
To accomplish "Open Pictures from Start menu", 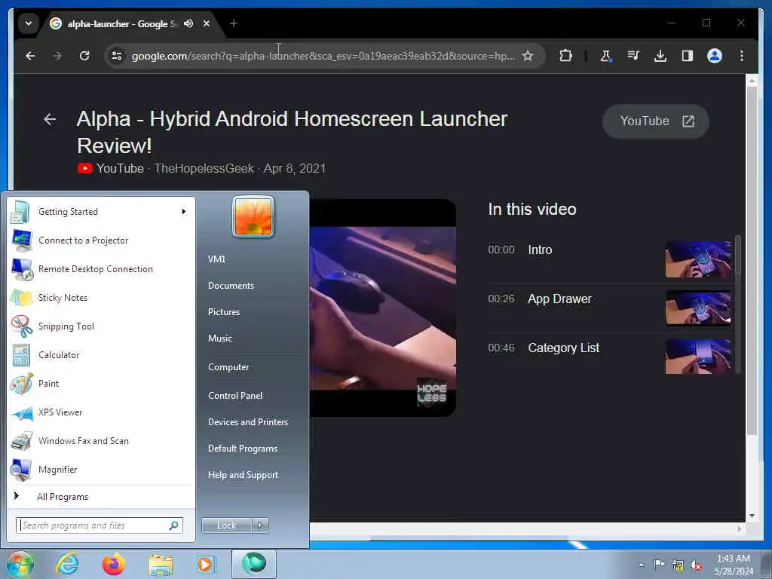I will [224, 312].
